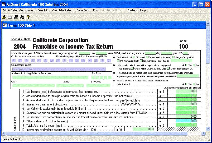Click line 4 interest on government obligations amount
Screen dimensions: 212x143
186,104
